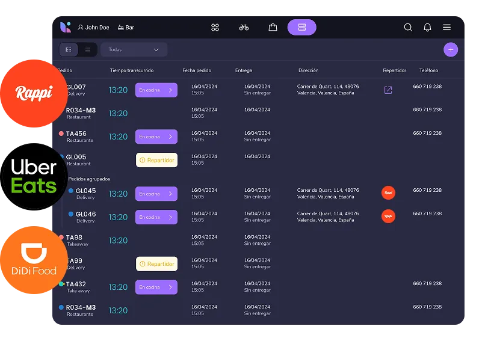Screen dimensions: 491x341
Task: Open order TA456
Action: click(x=76, y=134)
